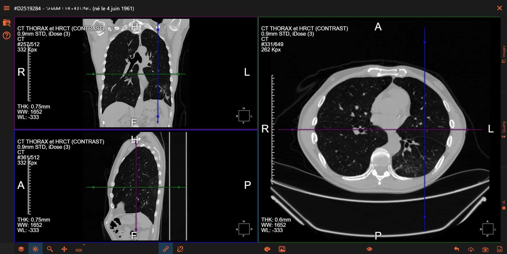Toggle the unlink viewports broken chain icon
The width and height of the screenshot is (507, 254).
point(180,249)
